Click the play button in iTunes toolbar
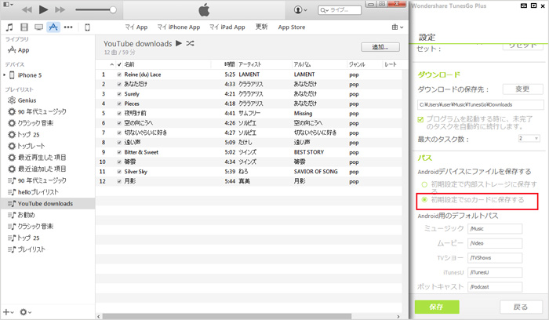Viewport: 549px width, 320px height. pyautogui.click(x=43, y=9)
